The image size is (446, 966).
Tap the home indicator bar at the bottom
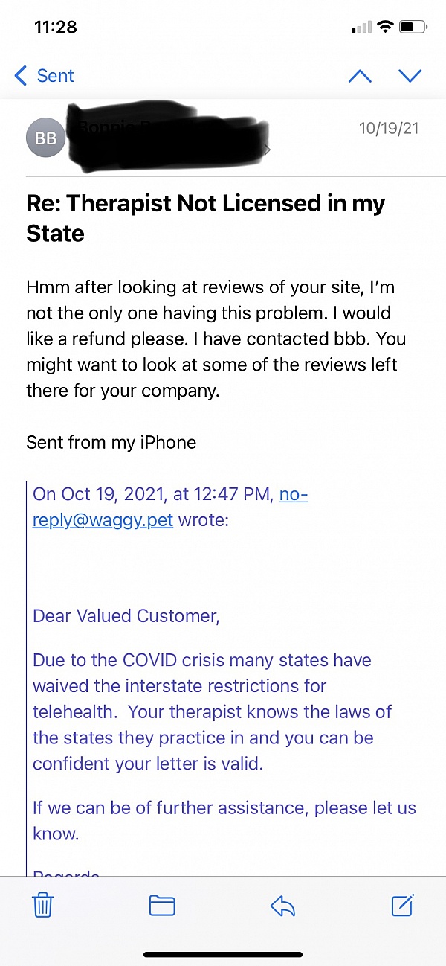(x=223, y=955)
